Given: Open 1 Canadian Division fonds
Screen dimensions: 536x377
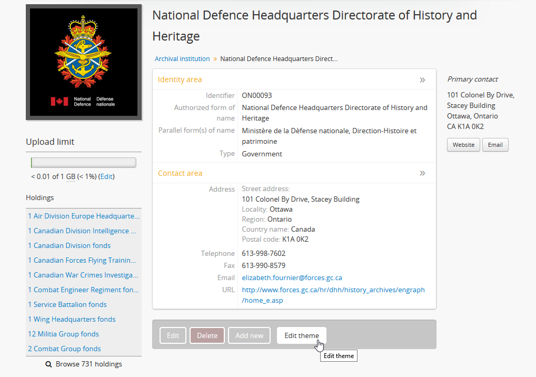Looking at the screenshot, I should [70, 246].
